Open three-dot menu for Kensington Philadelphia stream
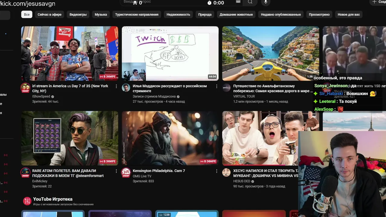Viewport: 386px width, 217px height. [x=217, y=171]
